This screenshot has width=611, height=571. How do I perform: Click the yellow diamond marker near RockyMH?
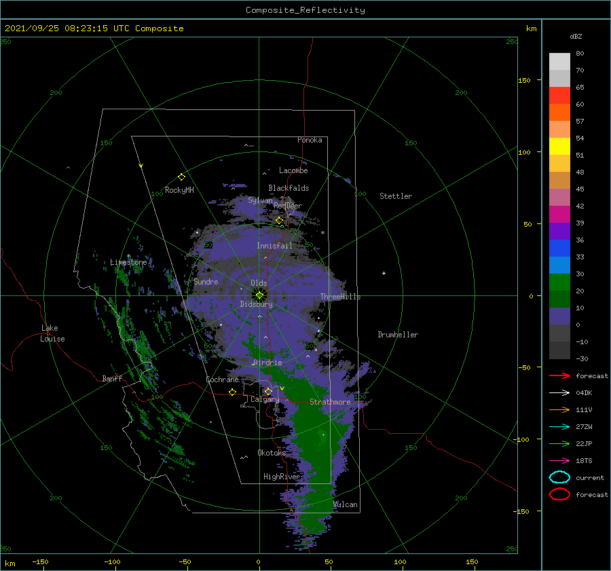(x=181, y=177)
